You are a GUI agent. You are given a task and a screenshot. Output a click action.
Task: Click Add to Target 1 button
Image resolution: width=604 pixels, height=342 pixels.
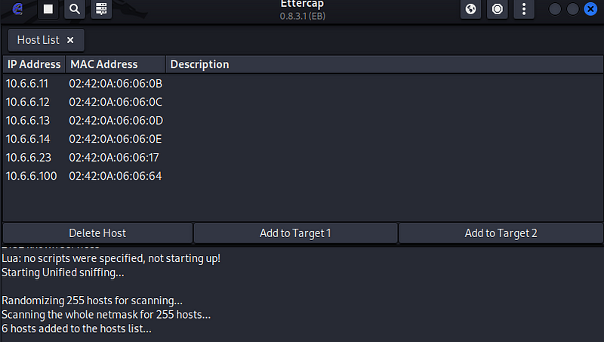[x=295, y=233]
